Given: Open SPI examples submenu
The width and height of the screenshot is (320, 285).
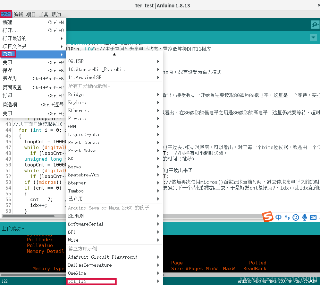Looking at the screenshot, I should tap(114, 232).
